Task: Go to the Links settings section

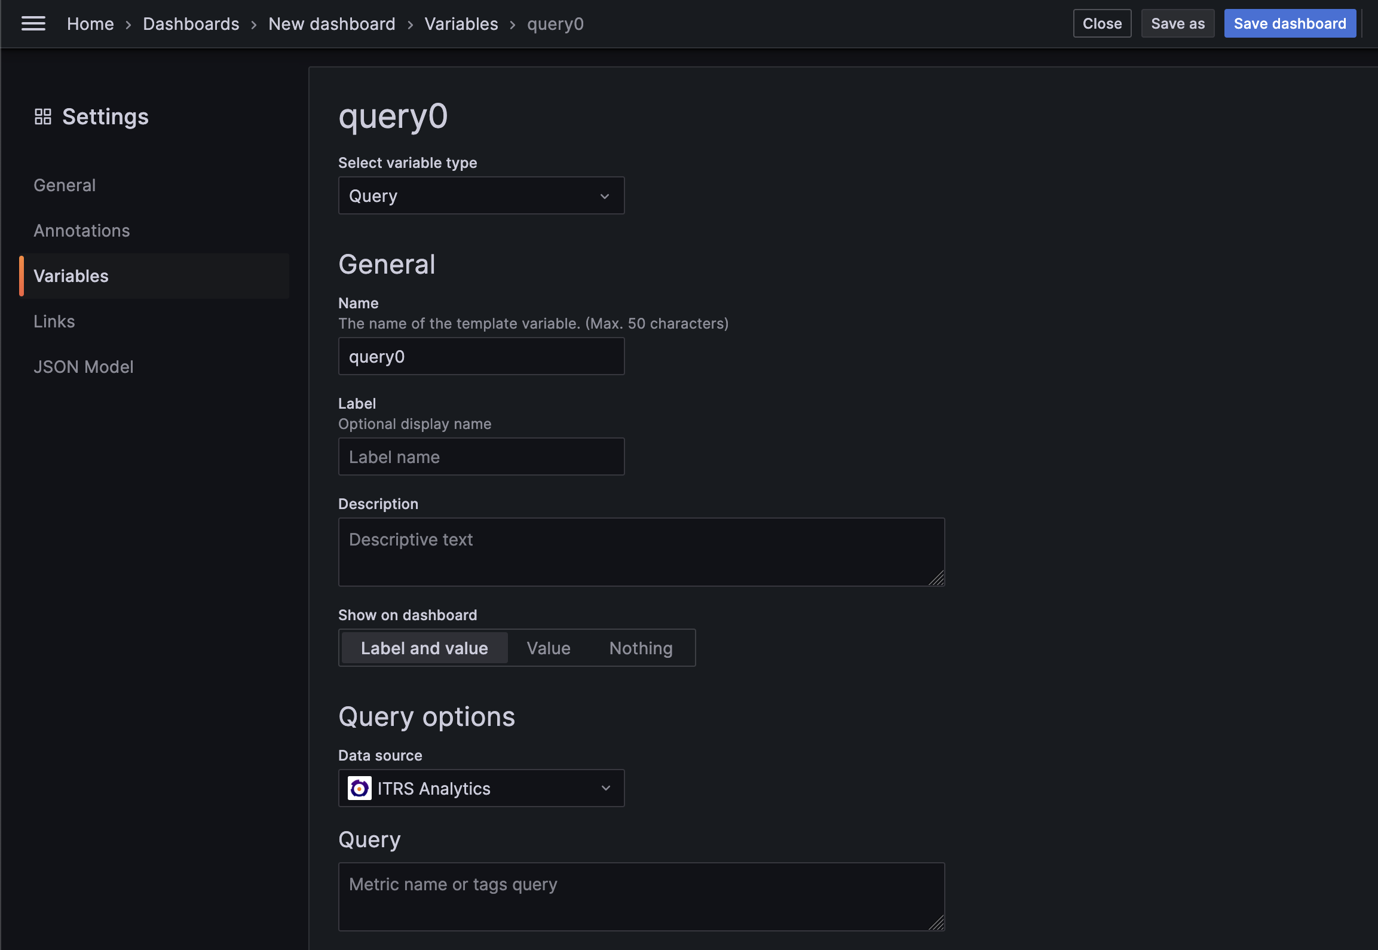Action: 54,321
